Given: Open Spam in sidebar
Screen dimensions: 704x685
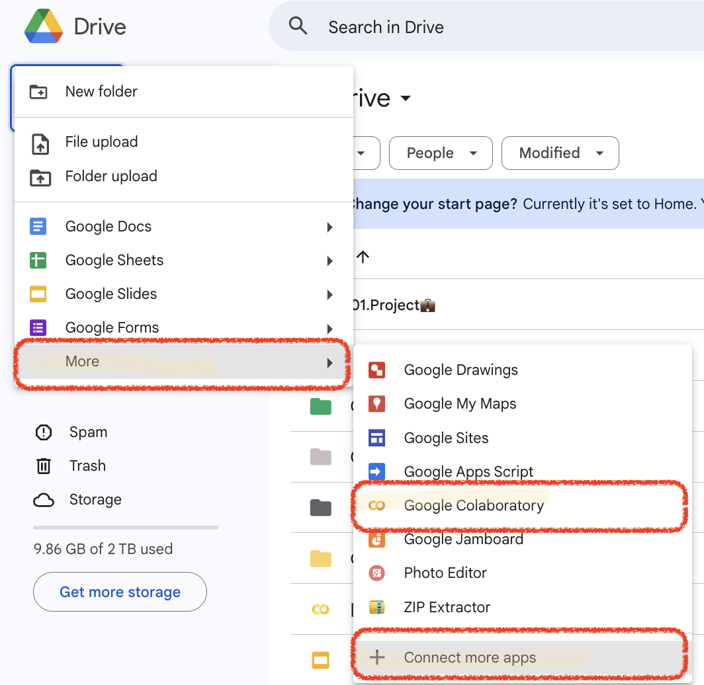Looking at the screenshot, I should click(88, 432).
